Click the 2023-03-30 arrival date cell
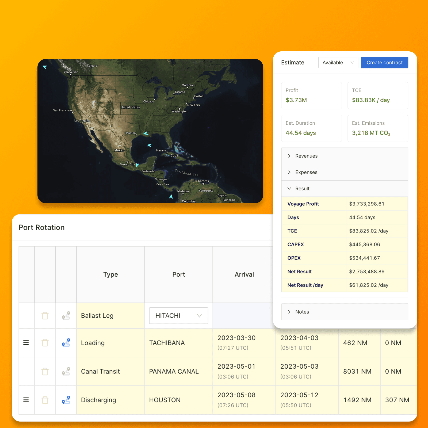 coord(244,343)
